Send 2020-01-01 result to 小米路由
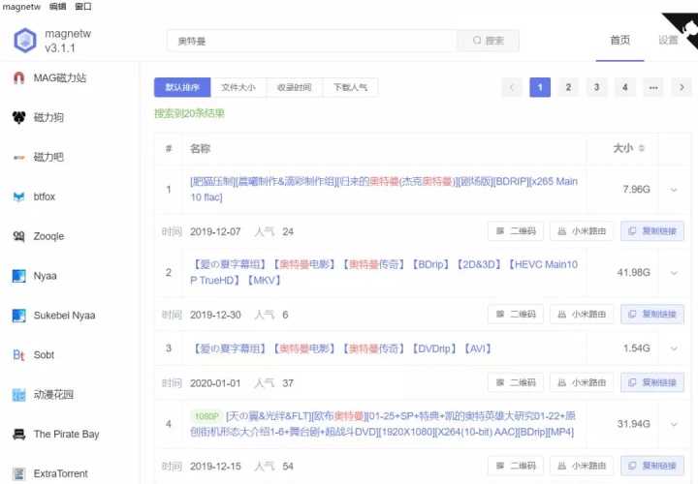698x484 pixels. 582,382
